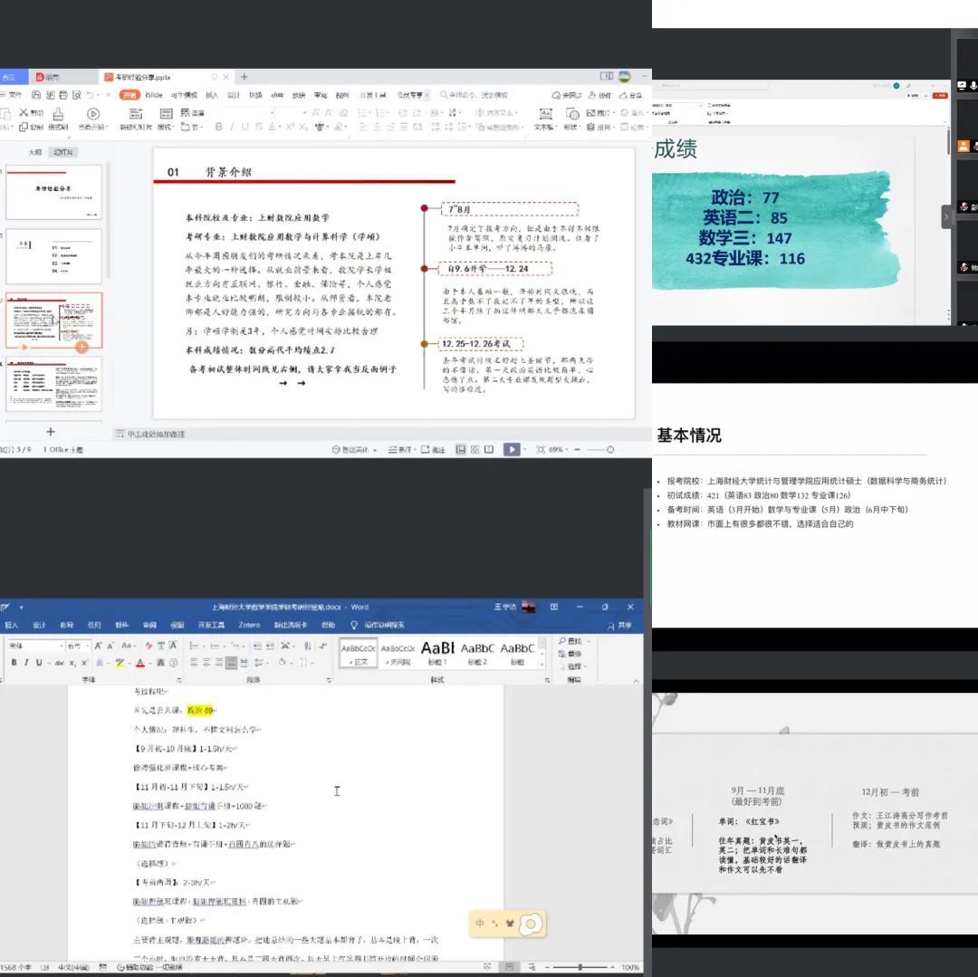Toggle slide sorter view in WPS status bar
This screenshot has width=978, height=977.
[475, 449]
